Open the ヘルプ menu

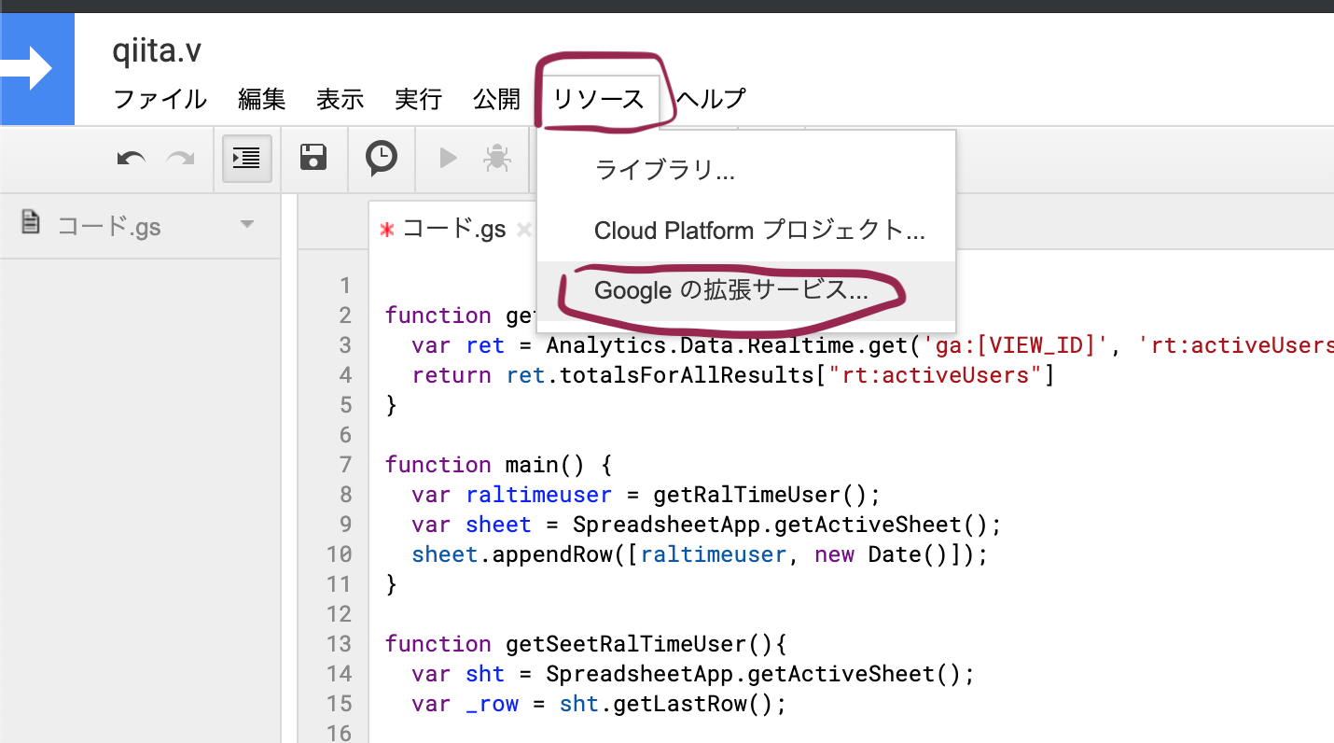[x=711, y=99]
